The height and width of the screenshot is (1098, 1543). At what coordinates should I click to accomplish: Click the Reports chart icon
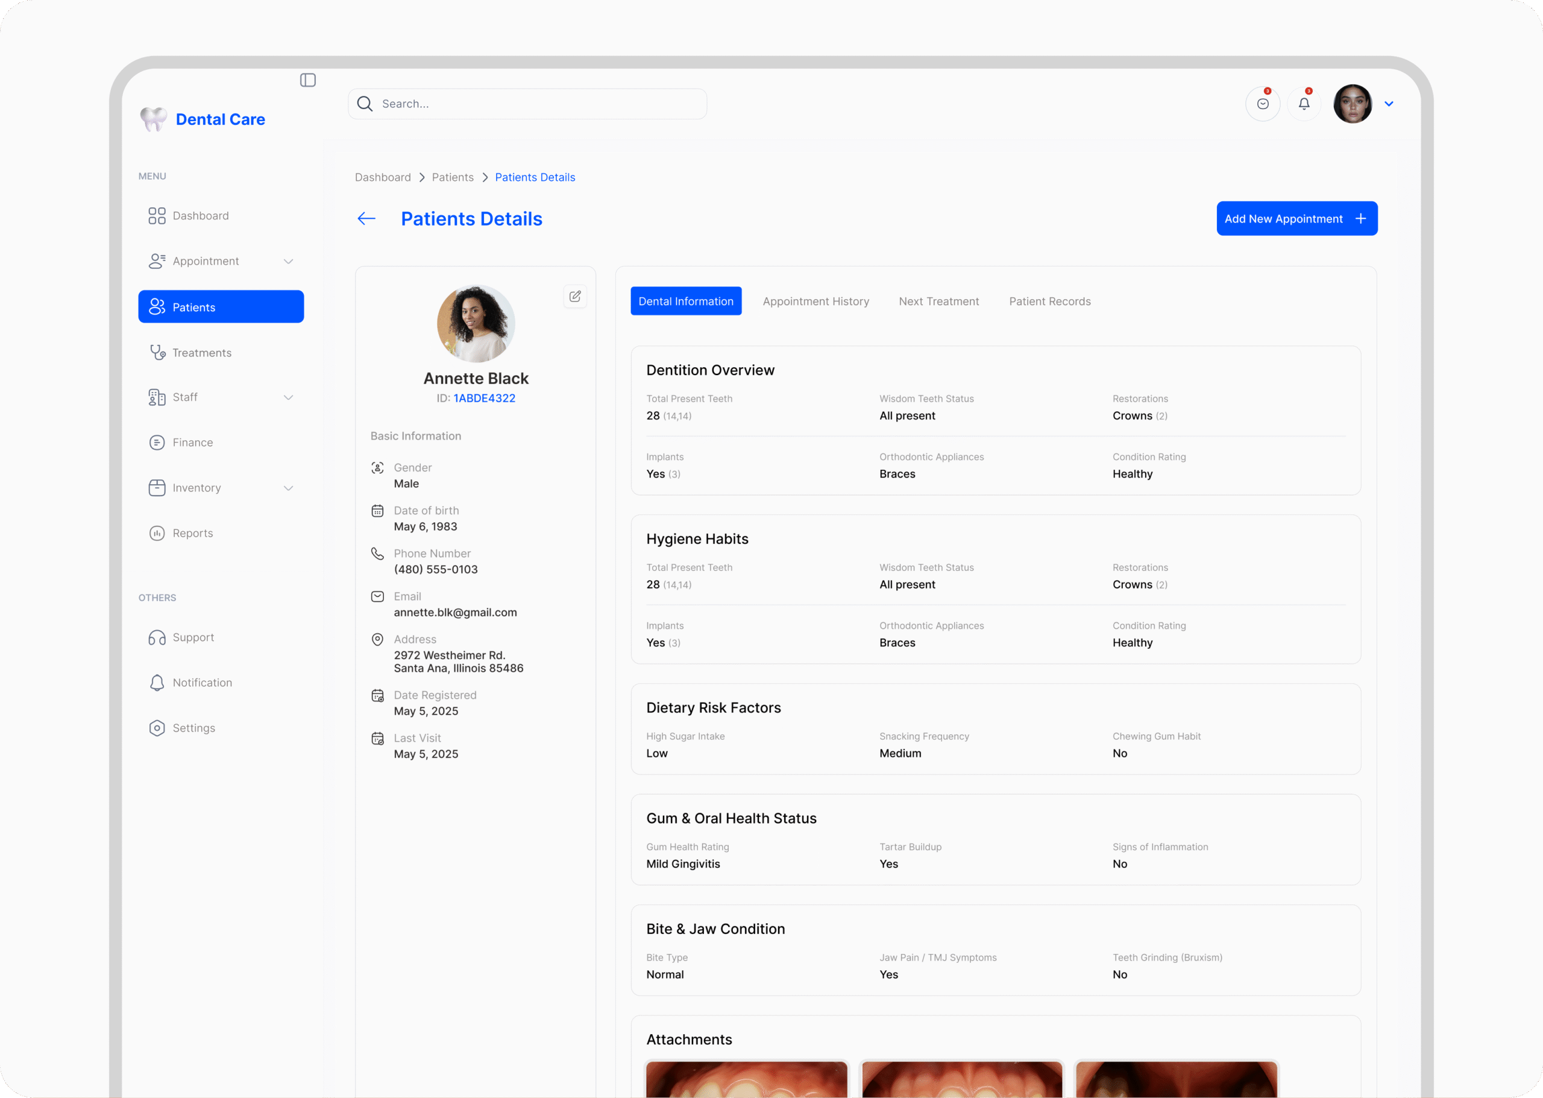157,534
